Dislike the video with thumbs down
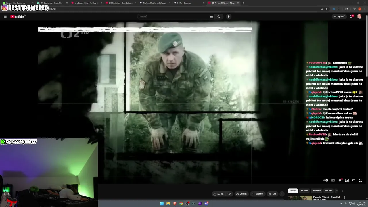 point(229,194)
